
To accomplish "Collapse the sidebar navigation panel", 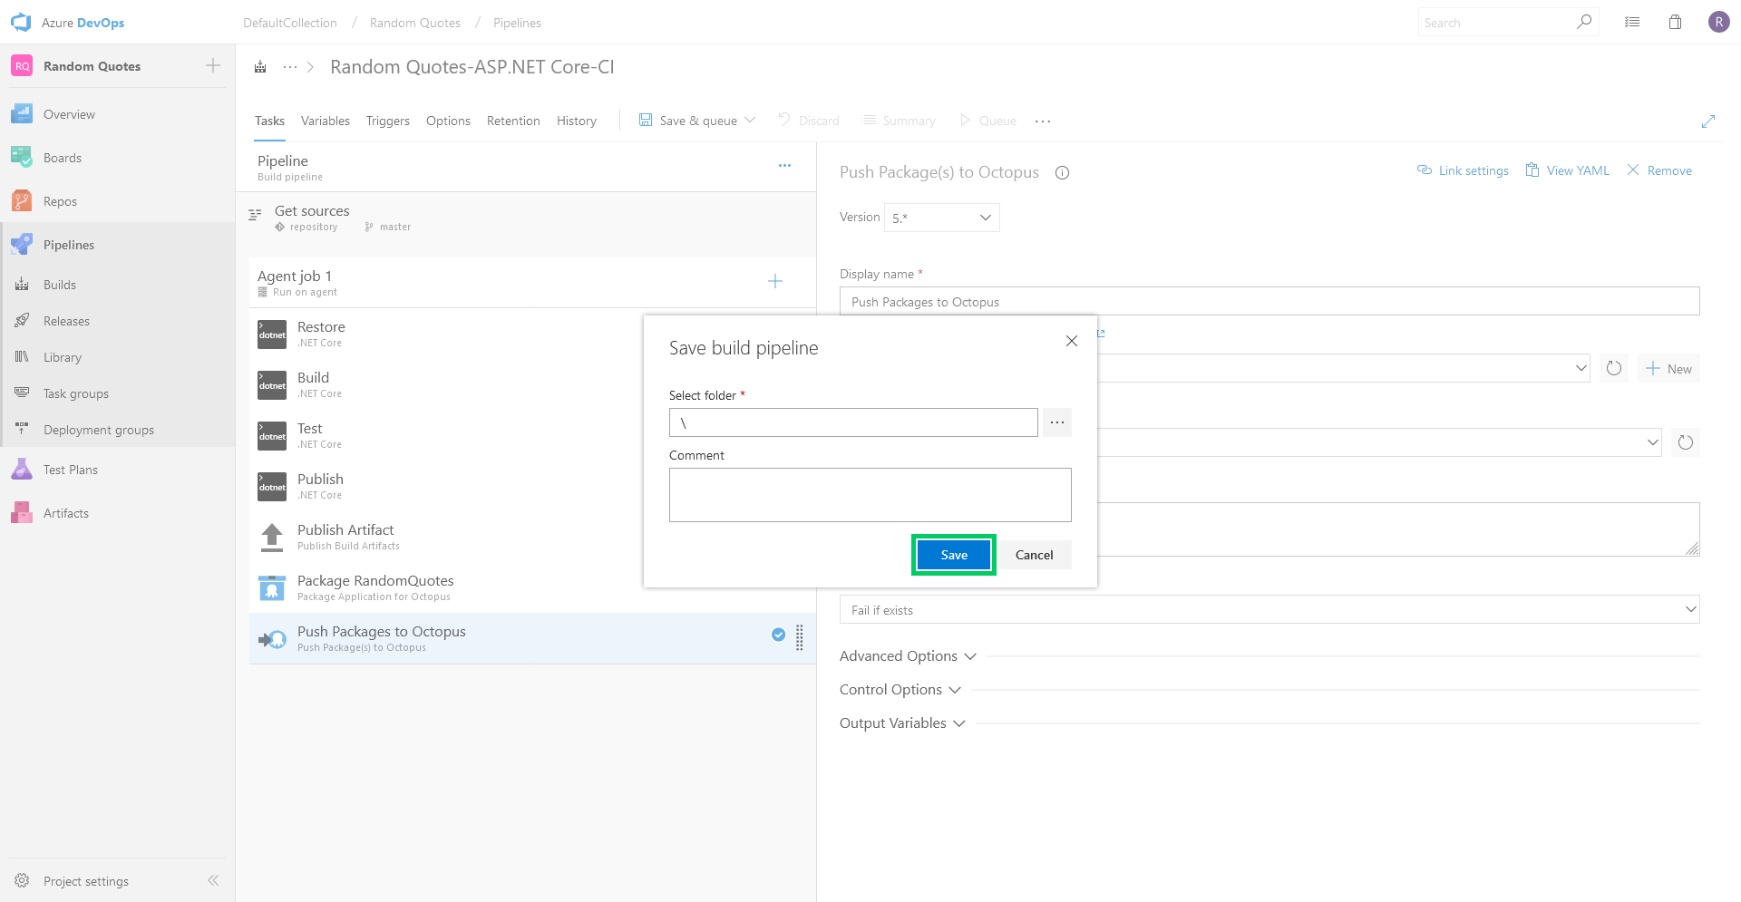I will 213,880.
